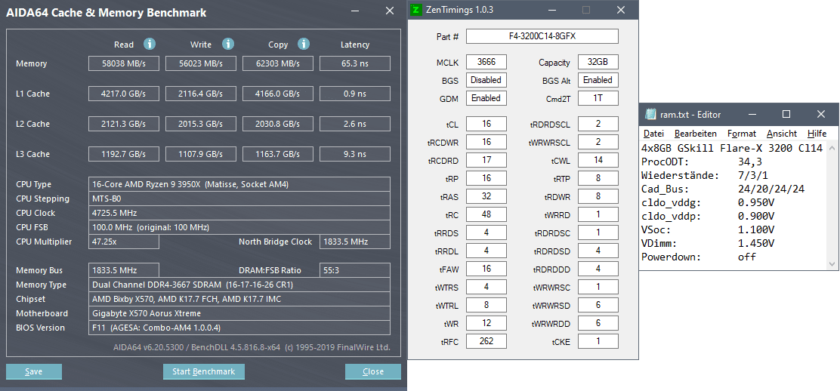Click the CPU Type field Ryzen 9 3950X

[x=239, y=184]
